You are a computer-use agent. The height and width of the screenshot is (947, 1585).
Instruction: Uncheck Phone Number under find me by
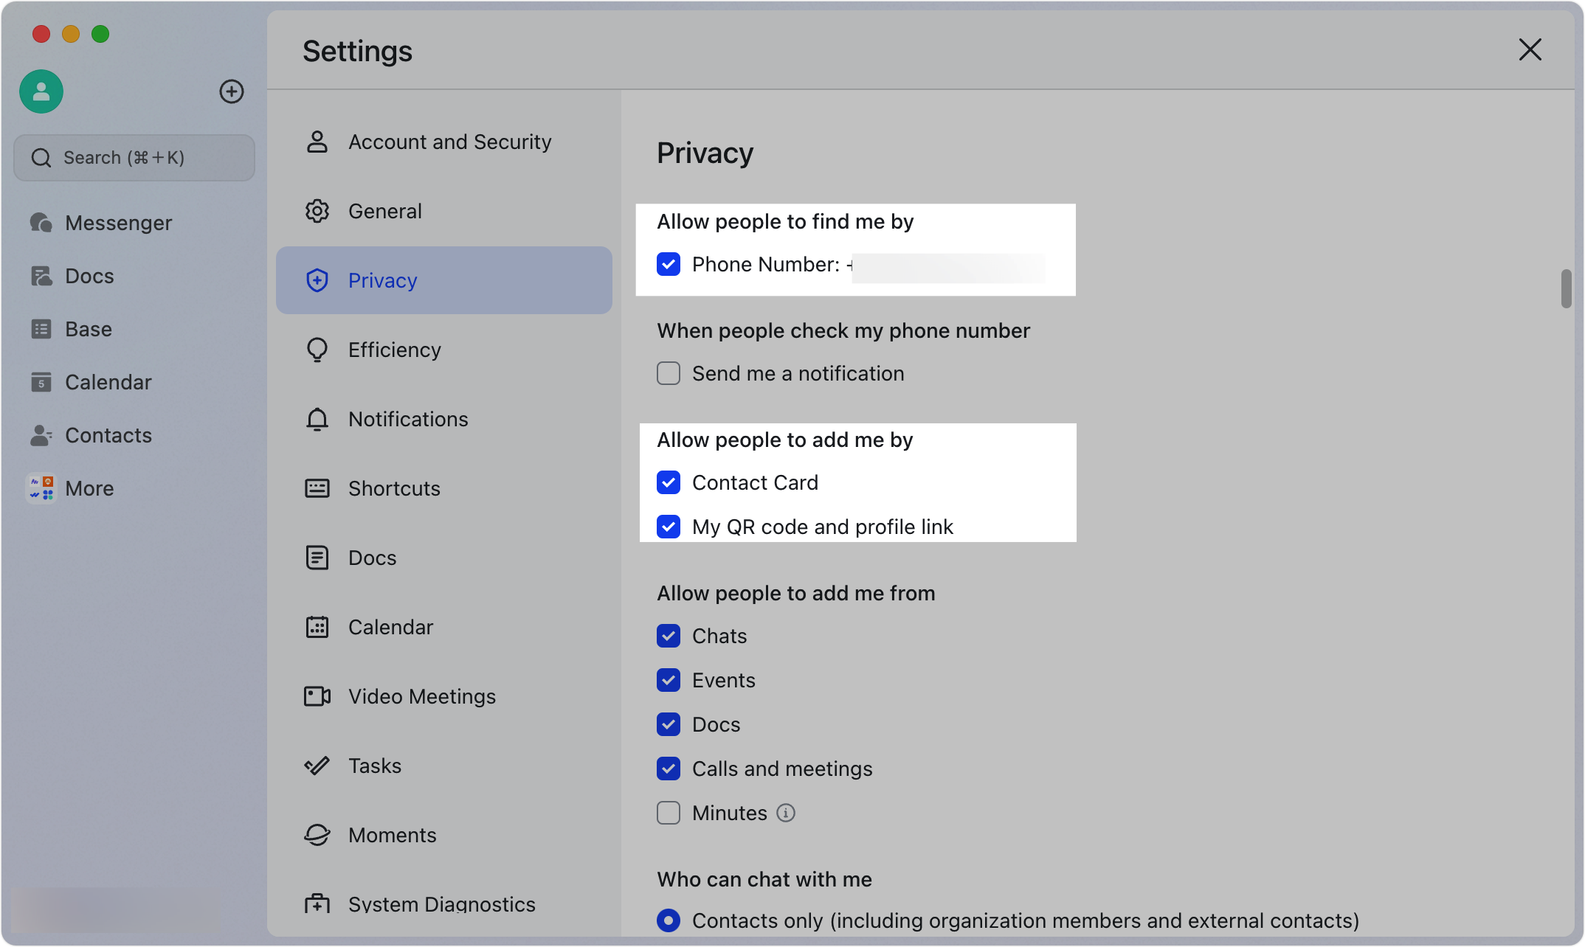(668, 264)
